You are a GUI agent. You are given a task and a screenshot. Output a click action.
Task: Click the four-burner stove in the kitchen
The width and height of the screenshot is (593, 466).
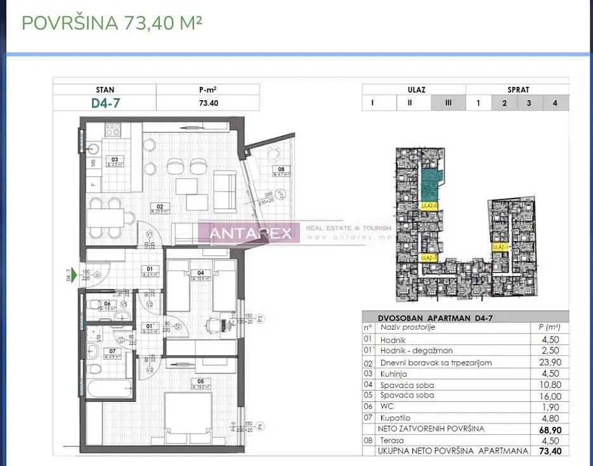point(113,130)
